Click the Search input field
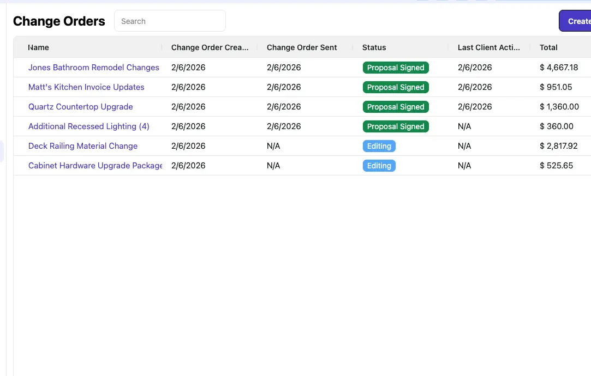Image resolution: width=591 pixels, height=376 pixels. (x=170, y=21)
